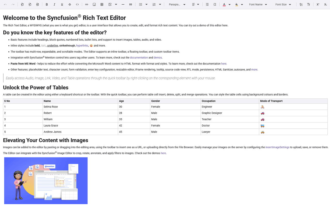Image resolution: width=330 pixels, height=208 pixels.
Task: Open the font color picker dropdown arrow
Action: [x=229, y=4]
